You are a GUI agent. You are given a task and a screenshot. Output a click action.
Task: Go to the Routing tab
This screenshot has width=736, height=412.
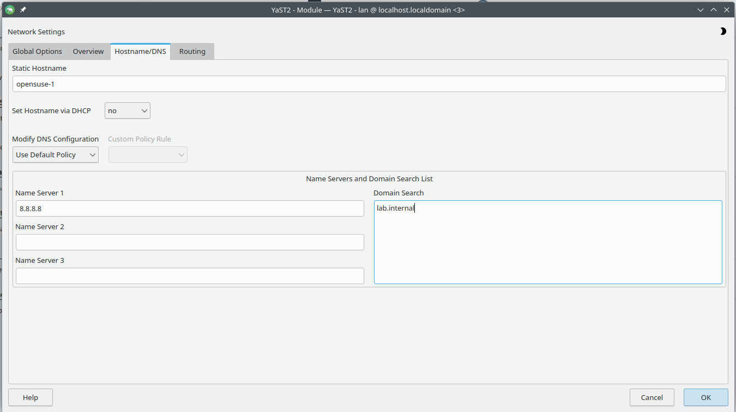(192, 51)
